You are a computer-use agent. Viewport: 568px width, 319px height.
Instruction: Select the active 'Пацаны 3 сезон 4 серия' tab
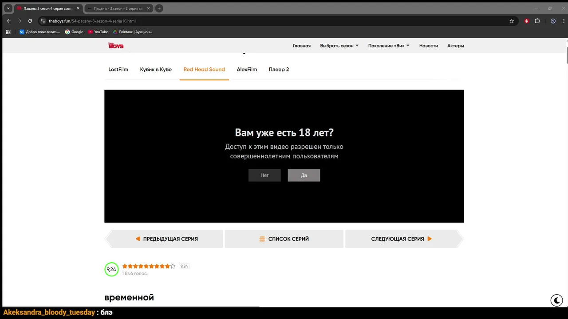pyautogui.click(x=48, y=8)
